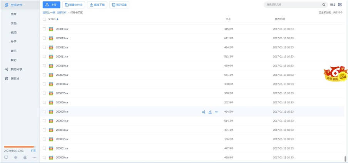Open the Android client icon in sidebar
348x163 pixels.
coord(15,157)
